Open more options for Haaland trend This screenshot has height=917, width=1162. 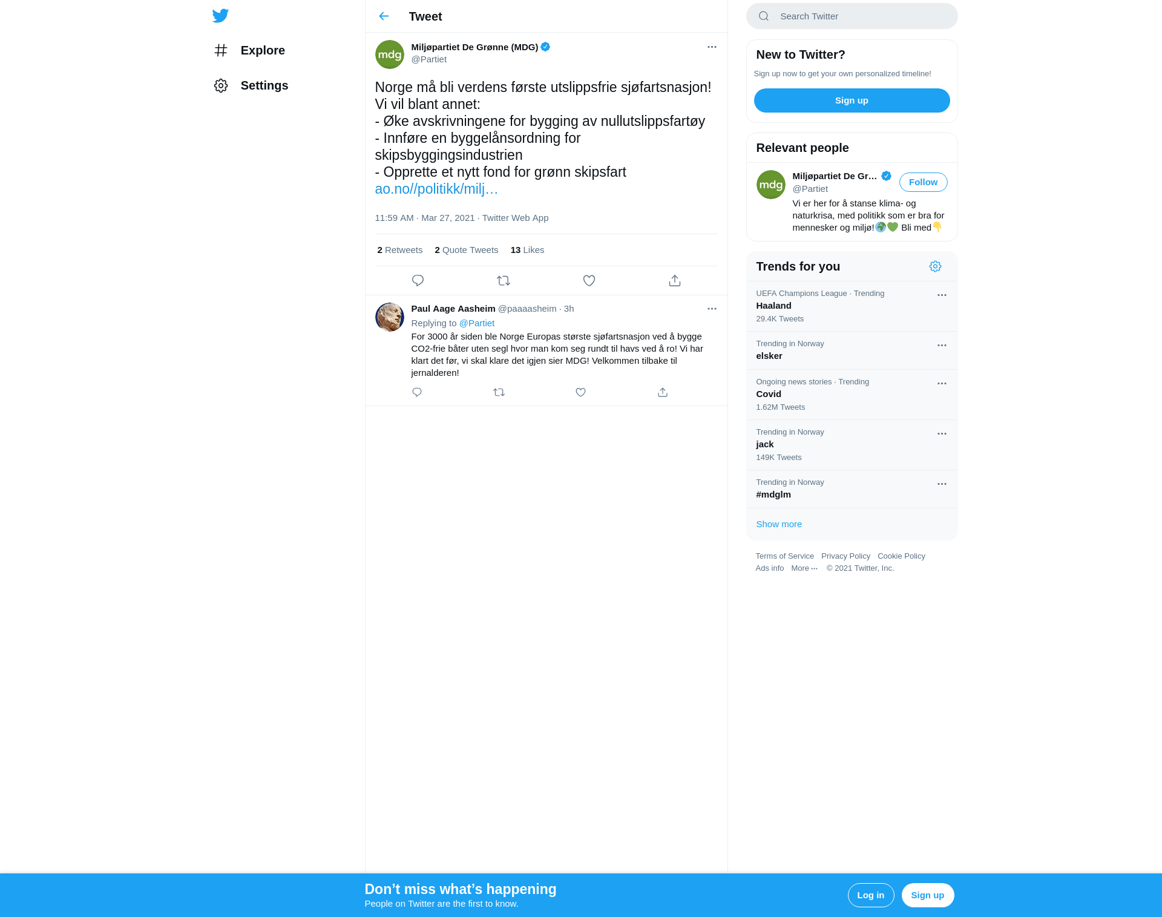pyautogui.click(x=942, y=295)
